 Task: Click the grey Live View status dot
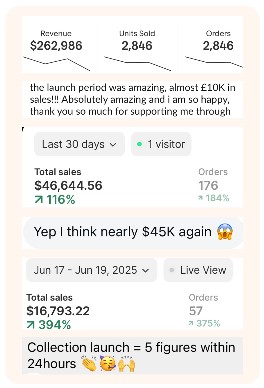(x=172, y=270)
